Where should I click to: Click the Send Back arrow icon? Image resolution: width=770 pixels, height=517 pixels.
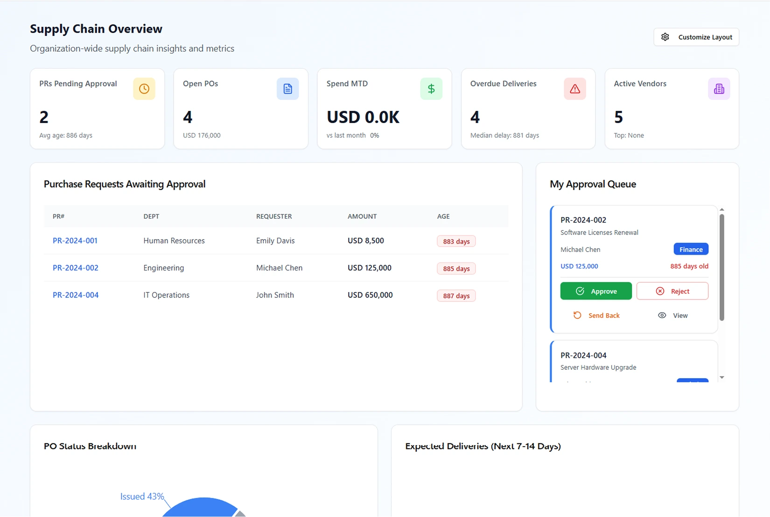tap(577, 315)
